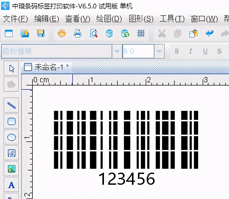Click the database refresh icon with green check
229x199 pixels.
point(125,33)
